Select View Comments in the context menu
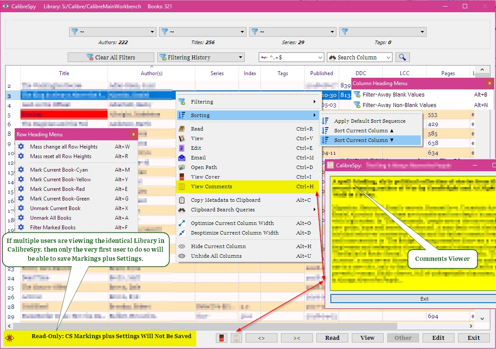496x349 pixels. coord(247,187)
